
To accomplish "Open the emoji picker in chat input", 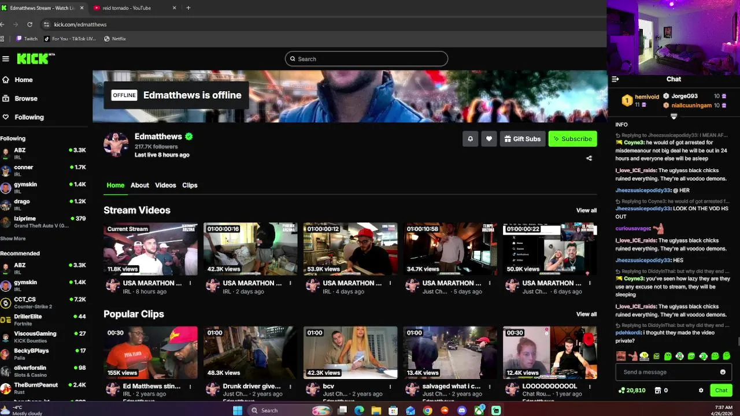I will coord(723,372).
